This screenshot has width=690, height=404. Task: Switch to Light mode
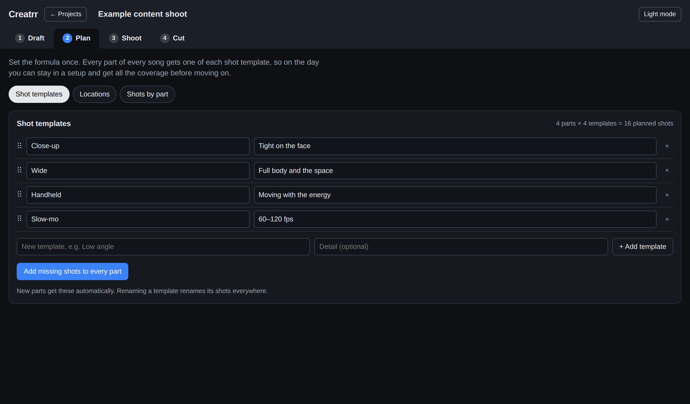[660, 14]
